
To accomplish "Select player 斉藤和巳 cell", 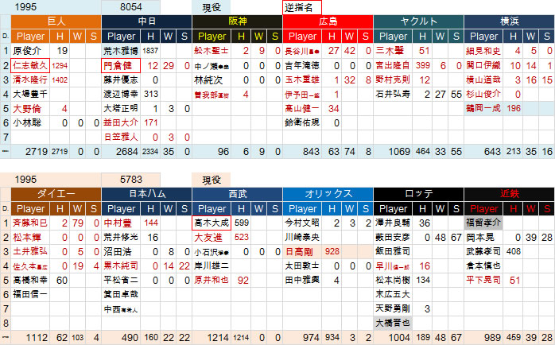I will 30,223.
